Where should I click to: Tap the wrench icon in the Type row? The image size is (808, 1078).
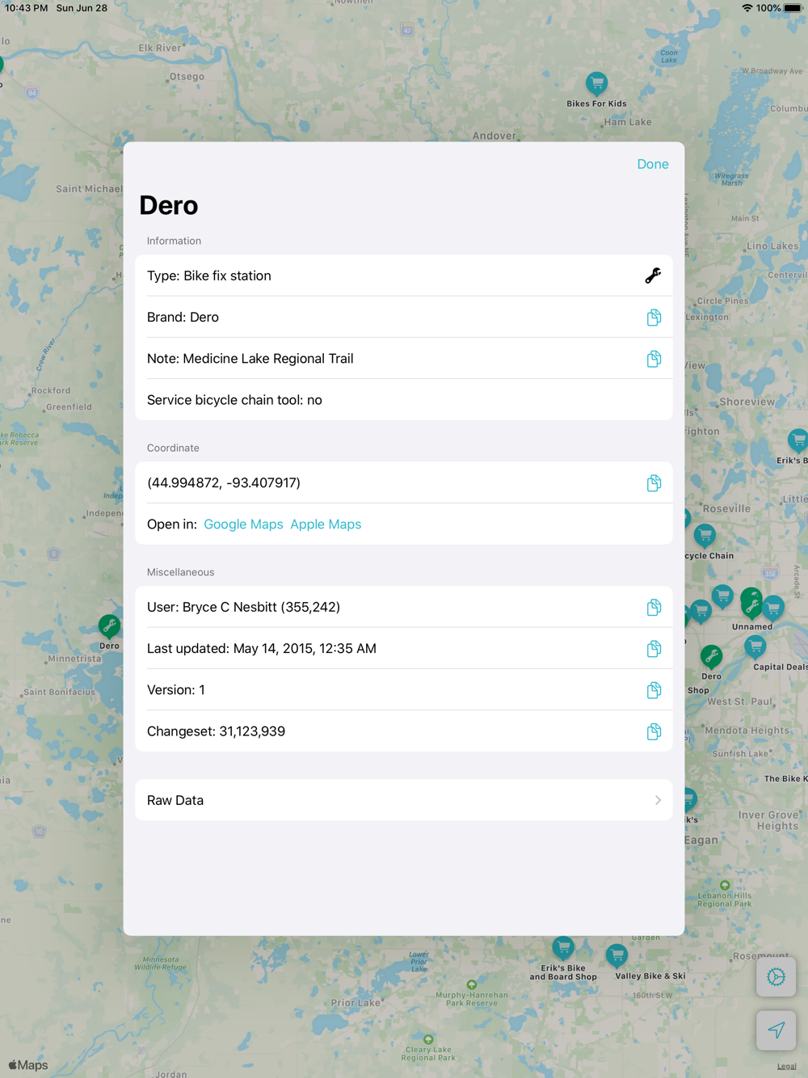click(x=653, y=276)
